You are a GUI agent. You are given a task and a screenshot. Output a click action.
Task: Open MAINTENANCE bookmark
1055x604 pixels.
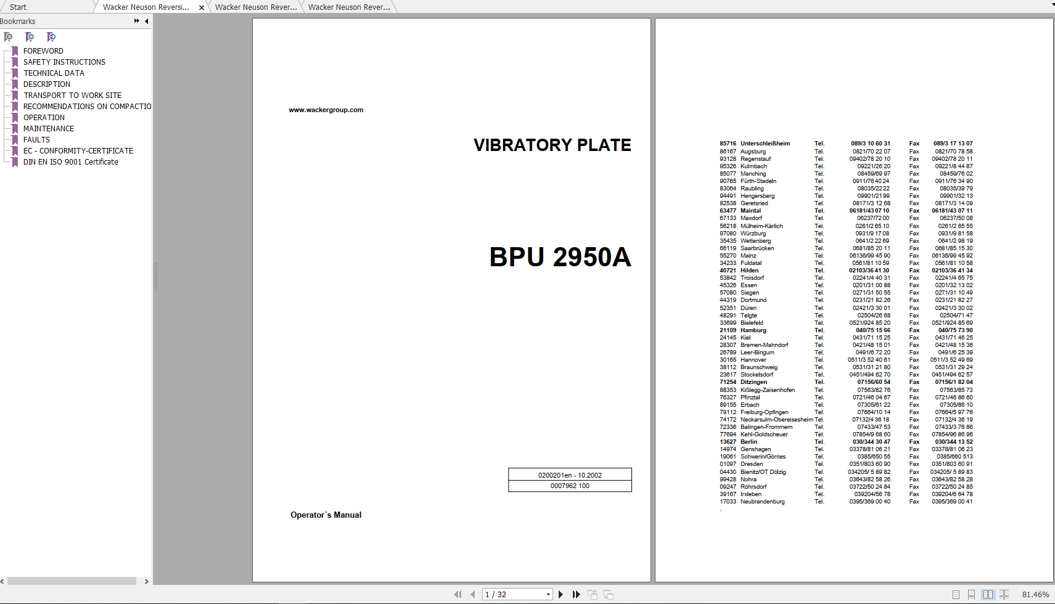[49, 129]
